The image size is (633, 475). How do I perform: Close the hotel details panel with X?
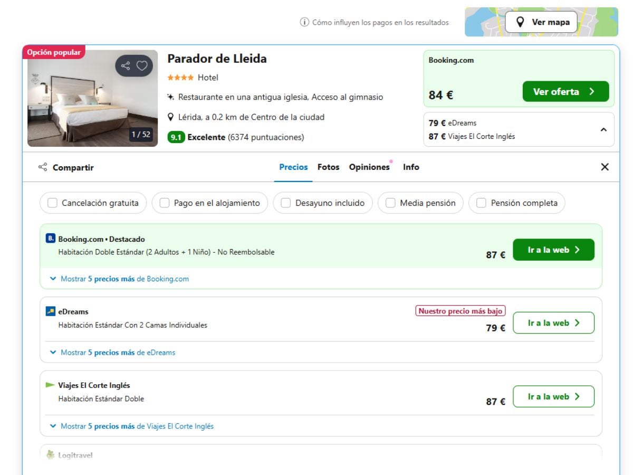pyautogui.click(x=605, y=167)
